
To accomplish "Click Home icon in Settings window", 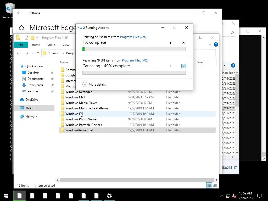I will pos(21,28).
